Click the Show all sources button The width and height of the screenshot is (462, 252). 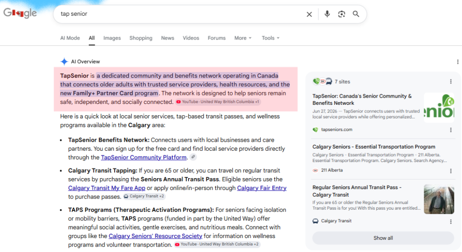click(383, 238)
